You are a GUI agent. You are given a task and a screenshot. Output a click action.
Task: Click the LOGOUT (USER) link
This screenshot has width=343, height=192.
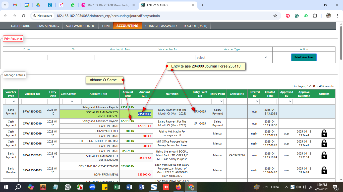click(195, 26)
